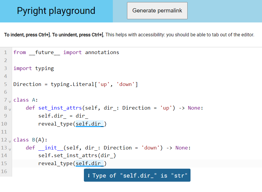Select the underlined set_inst_attrs method name
Screen dimensions: 262x192
(60, 108)
